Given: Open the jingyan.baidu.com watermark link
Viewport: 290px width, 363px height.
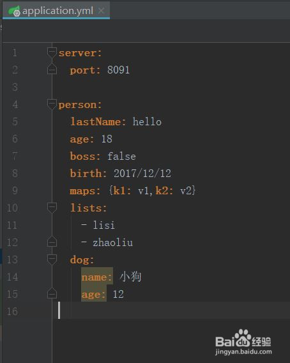Looking at the screenshot, I should pyautogui.click(x=243, y=352).
